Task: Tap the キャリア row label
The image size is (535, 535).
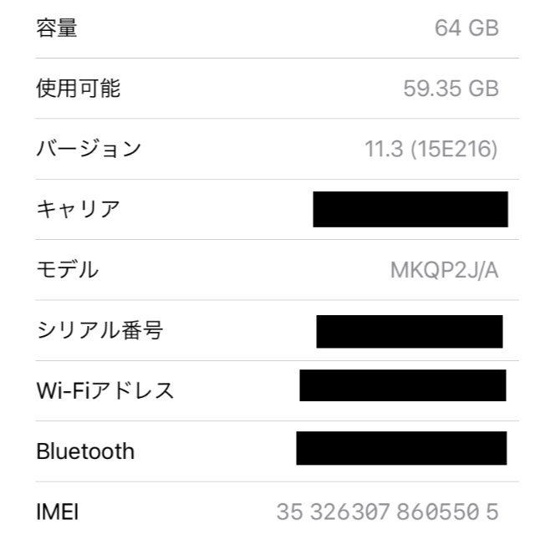Action: pos(78,209)
